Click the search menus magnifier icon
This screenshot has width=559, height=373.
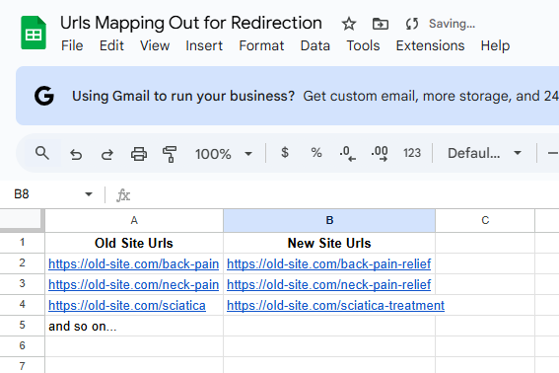click(x=42, y=153)
